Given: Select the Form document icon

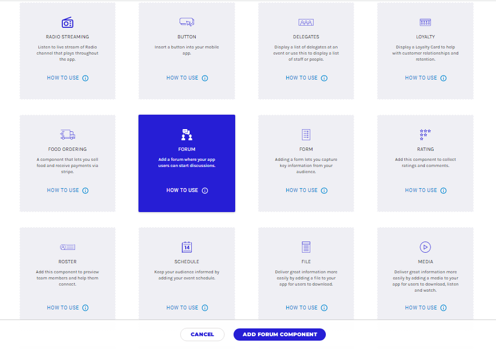Looking at the screenshot, I should coord(306,135).
